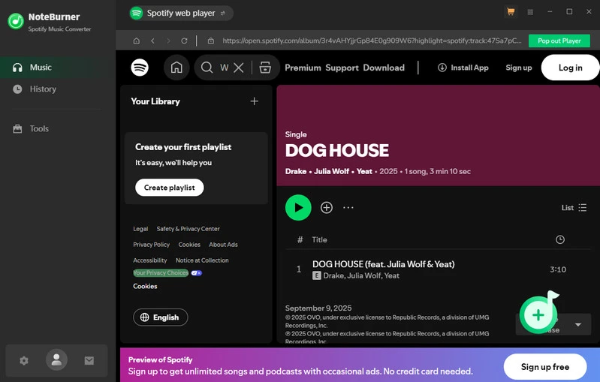Go to browser home icon in address bar
Image resolution: width=600 pixels, height=382 pixels.
(x=136, y=41)
